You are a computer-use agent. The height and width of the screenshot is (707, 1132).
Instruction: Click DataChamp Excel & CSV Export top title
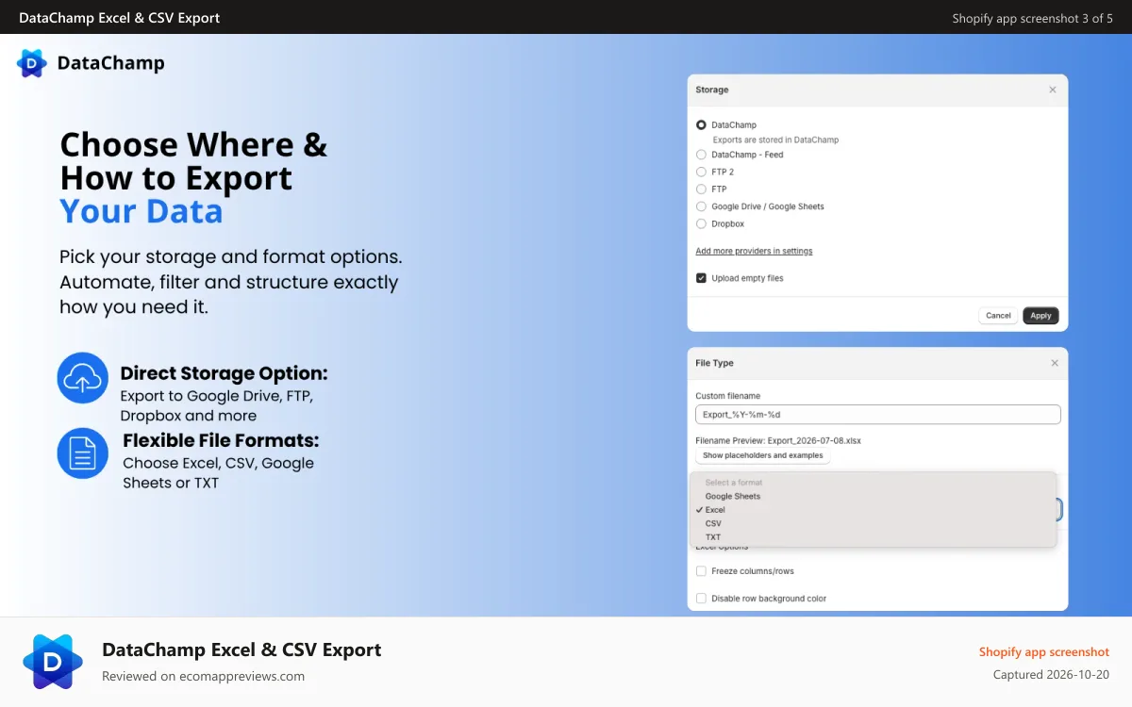(119, 18)
